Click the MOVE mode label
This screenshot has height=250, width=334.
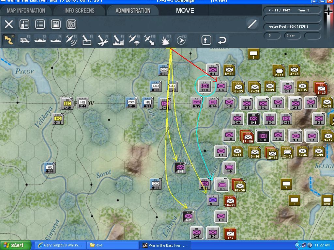[185, 11]
